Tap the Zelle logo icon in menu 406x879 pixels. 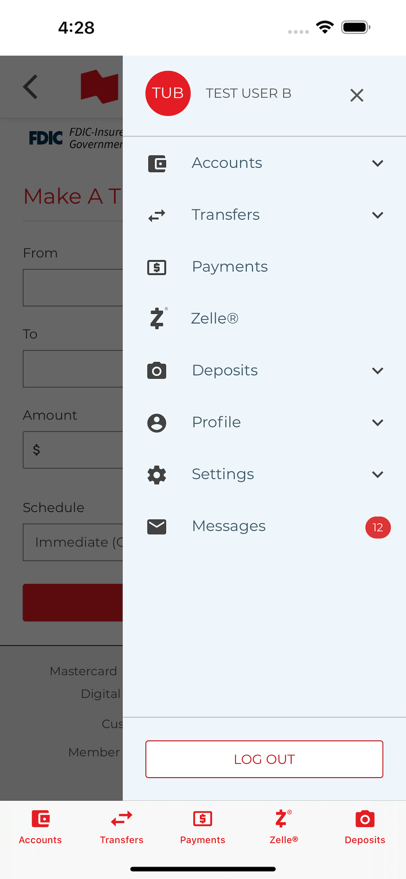coord(158,318)
